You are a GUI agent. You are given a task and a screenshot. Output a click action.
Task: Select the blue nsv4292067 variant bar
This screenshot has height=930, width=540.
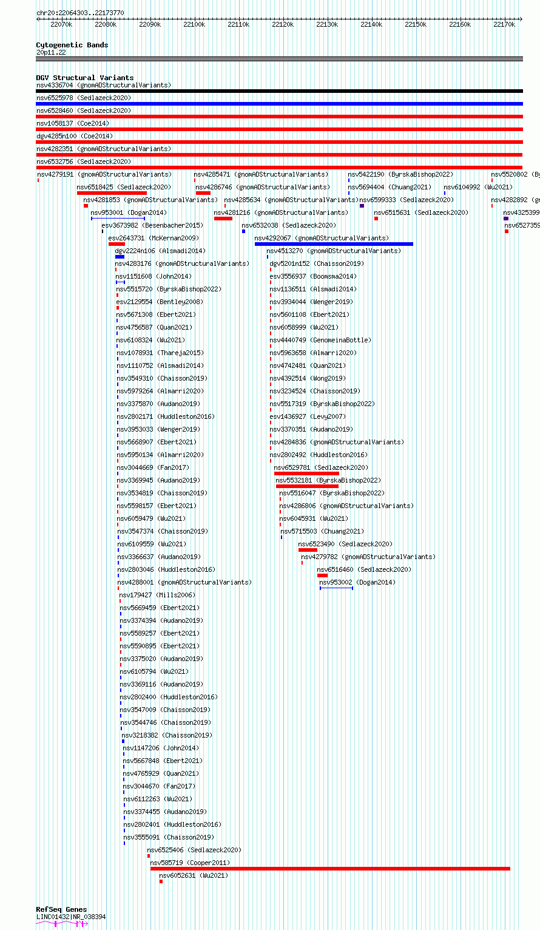pyautogui.click(x=334, y=244)
